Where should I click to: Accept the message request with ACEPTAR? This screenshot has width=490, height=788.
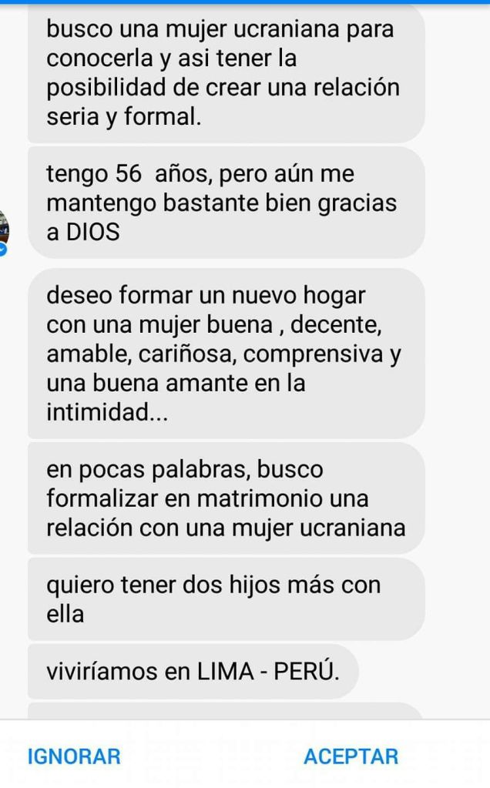click(x=351, y=756)
